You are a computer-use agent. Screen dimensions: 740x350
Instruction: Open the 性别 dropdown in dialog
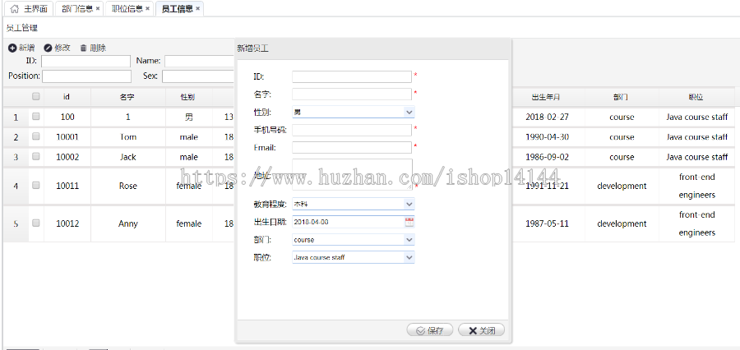click(409, 113)
